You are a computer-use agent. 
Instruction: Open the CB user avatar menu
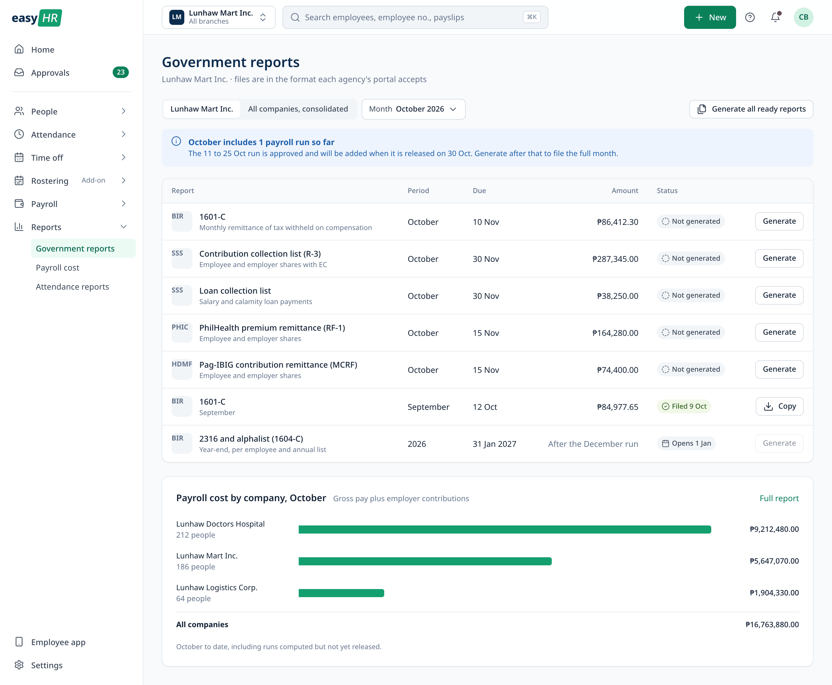pos(803,17)
